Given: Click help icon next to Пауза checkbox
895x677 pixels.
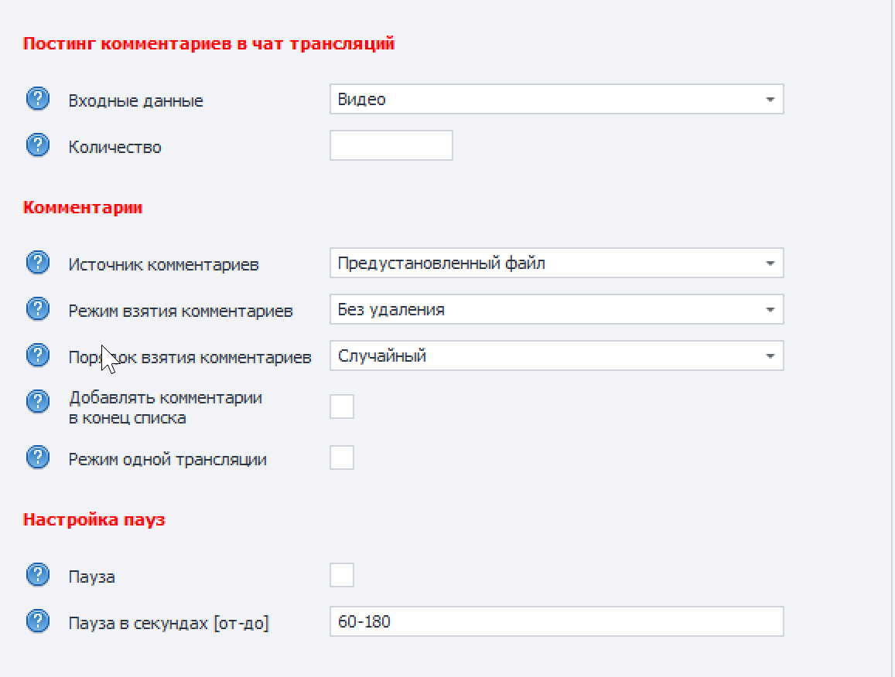Looking at the screenshot, I should coord(38,576).
